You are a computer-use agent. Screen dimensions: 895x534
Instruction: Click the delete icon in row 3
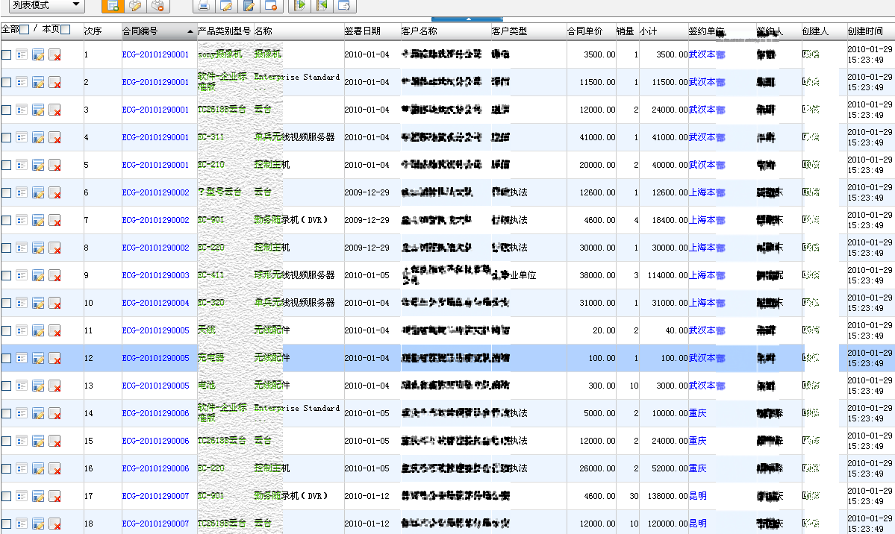tap(54, 110)
